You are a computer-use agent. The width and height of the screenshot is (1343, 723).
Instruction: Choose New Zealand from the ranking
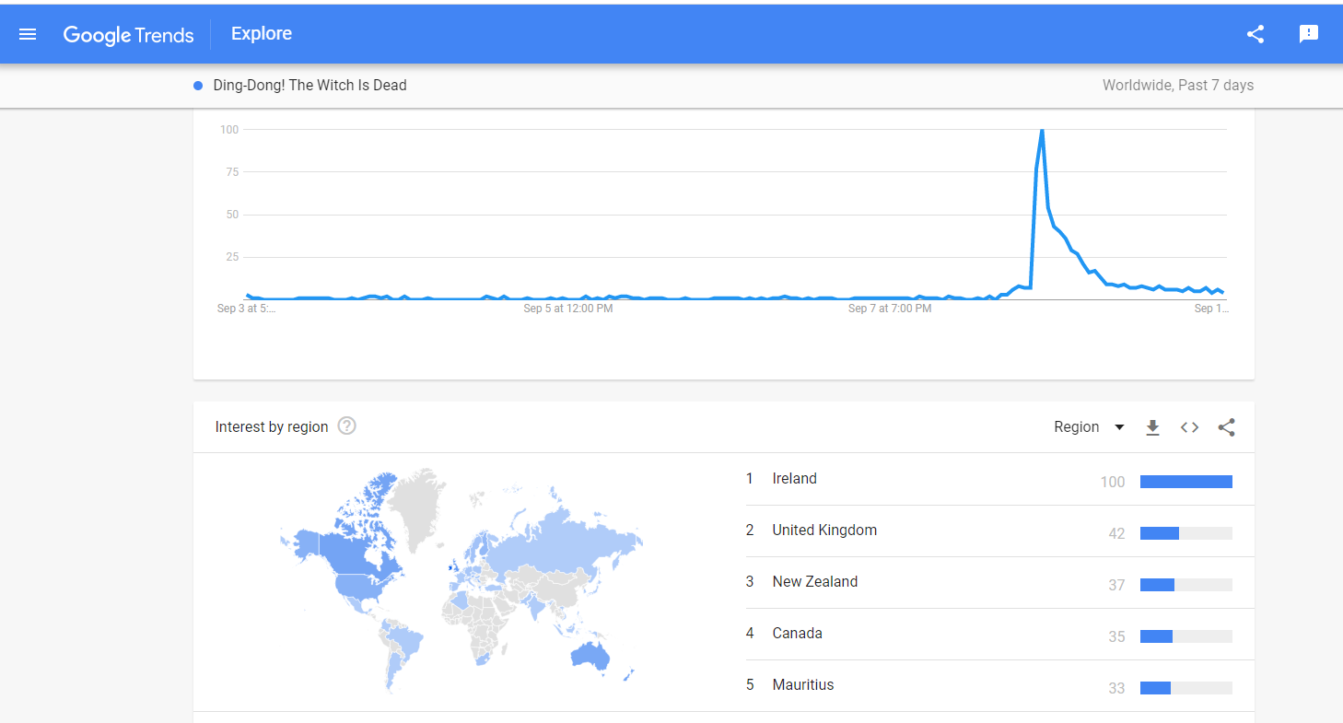[814, 582]
